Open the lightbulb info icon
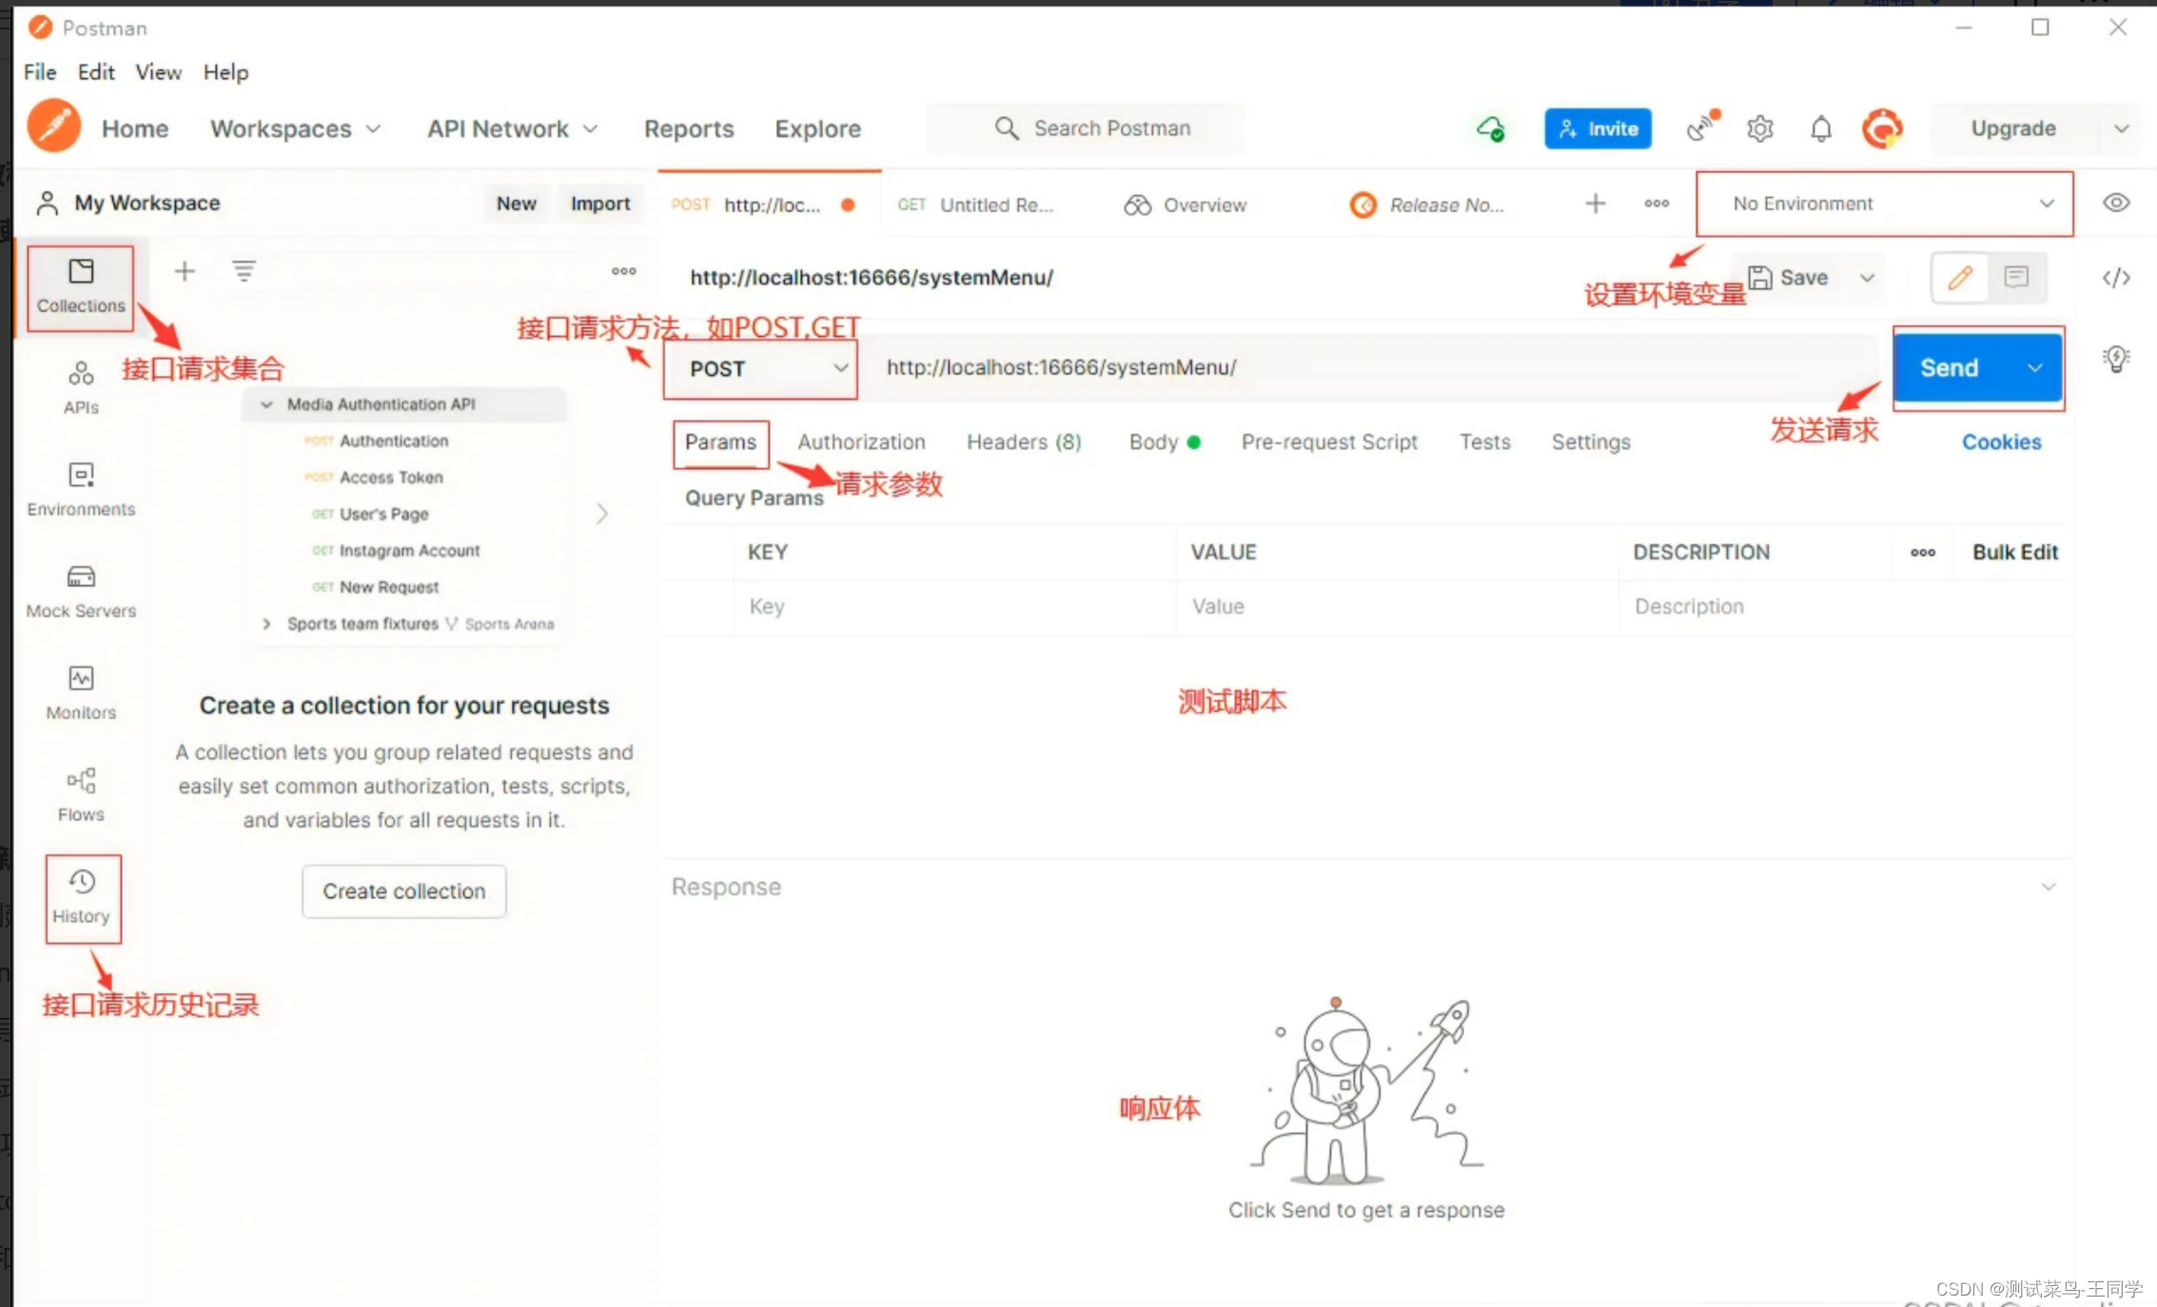This screenshot has height=1307, width=2157. click(x=2116, y=359)
